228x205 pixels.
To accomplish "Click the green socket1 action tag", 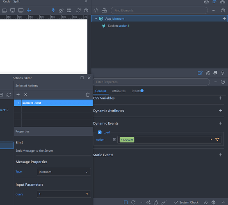I will coord(127,140).
